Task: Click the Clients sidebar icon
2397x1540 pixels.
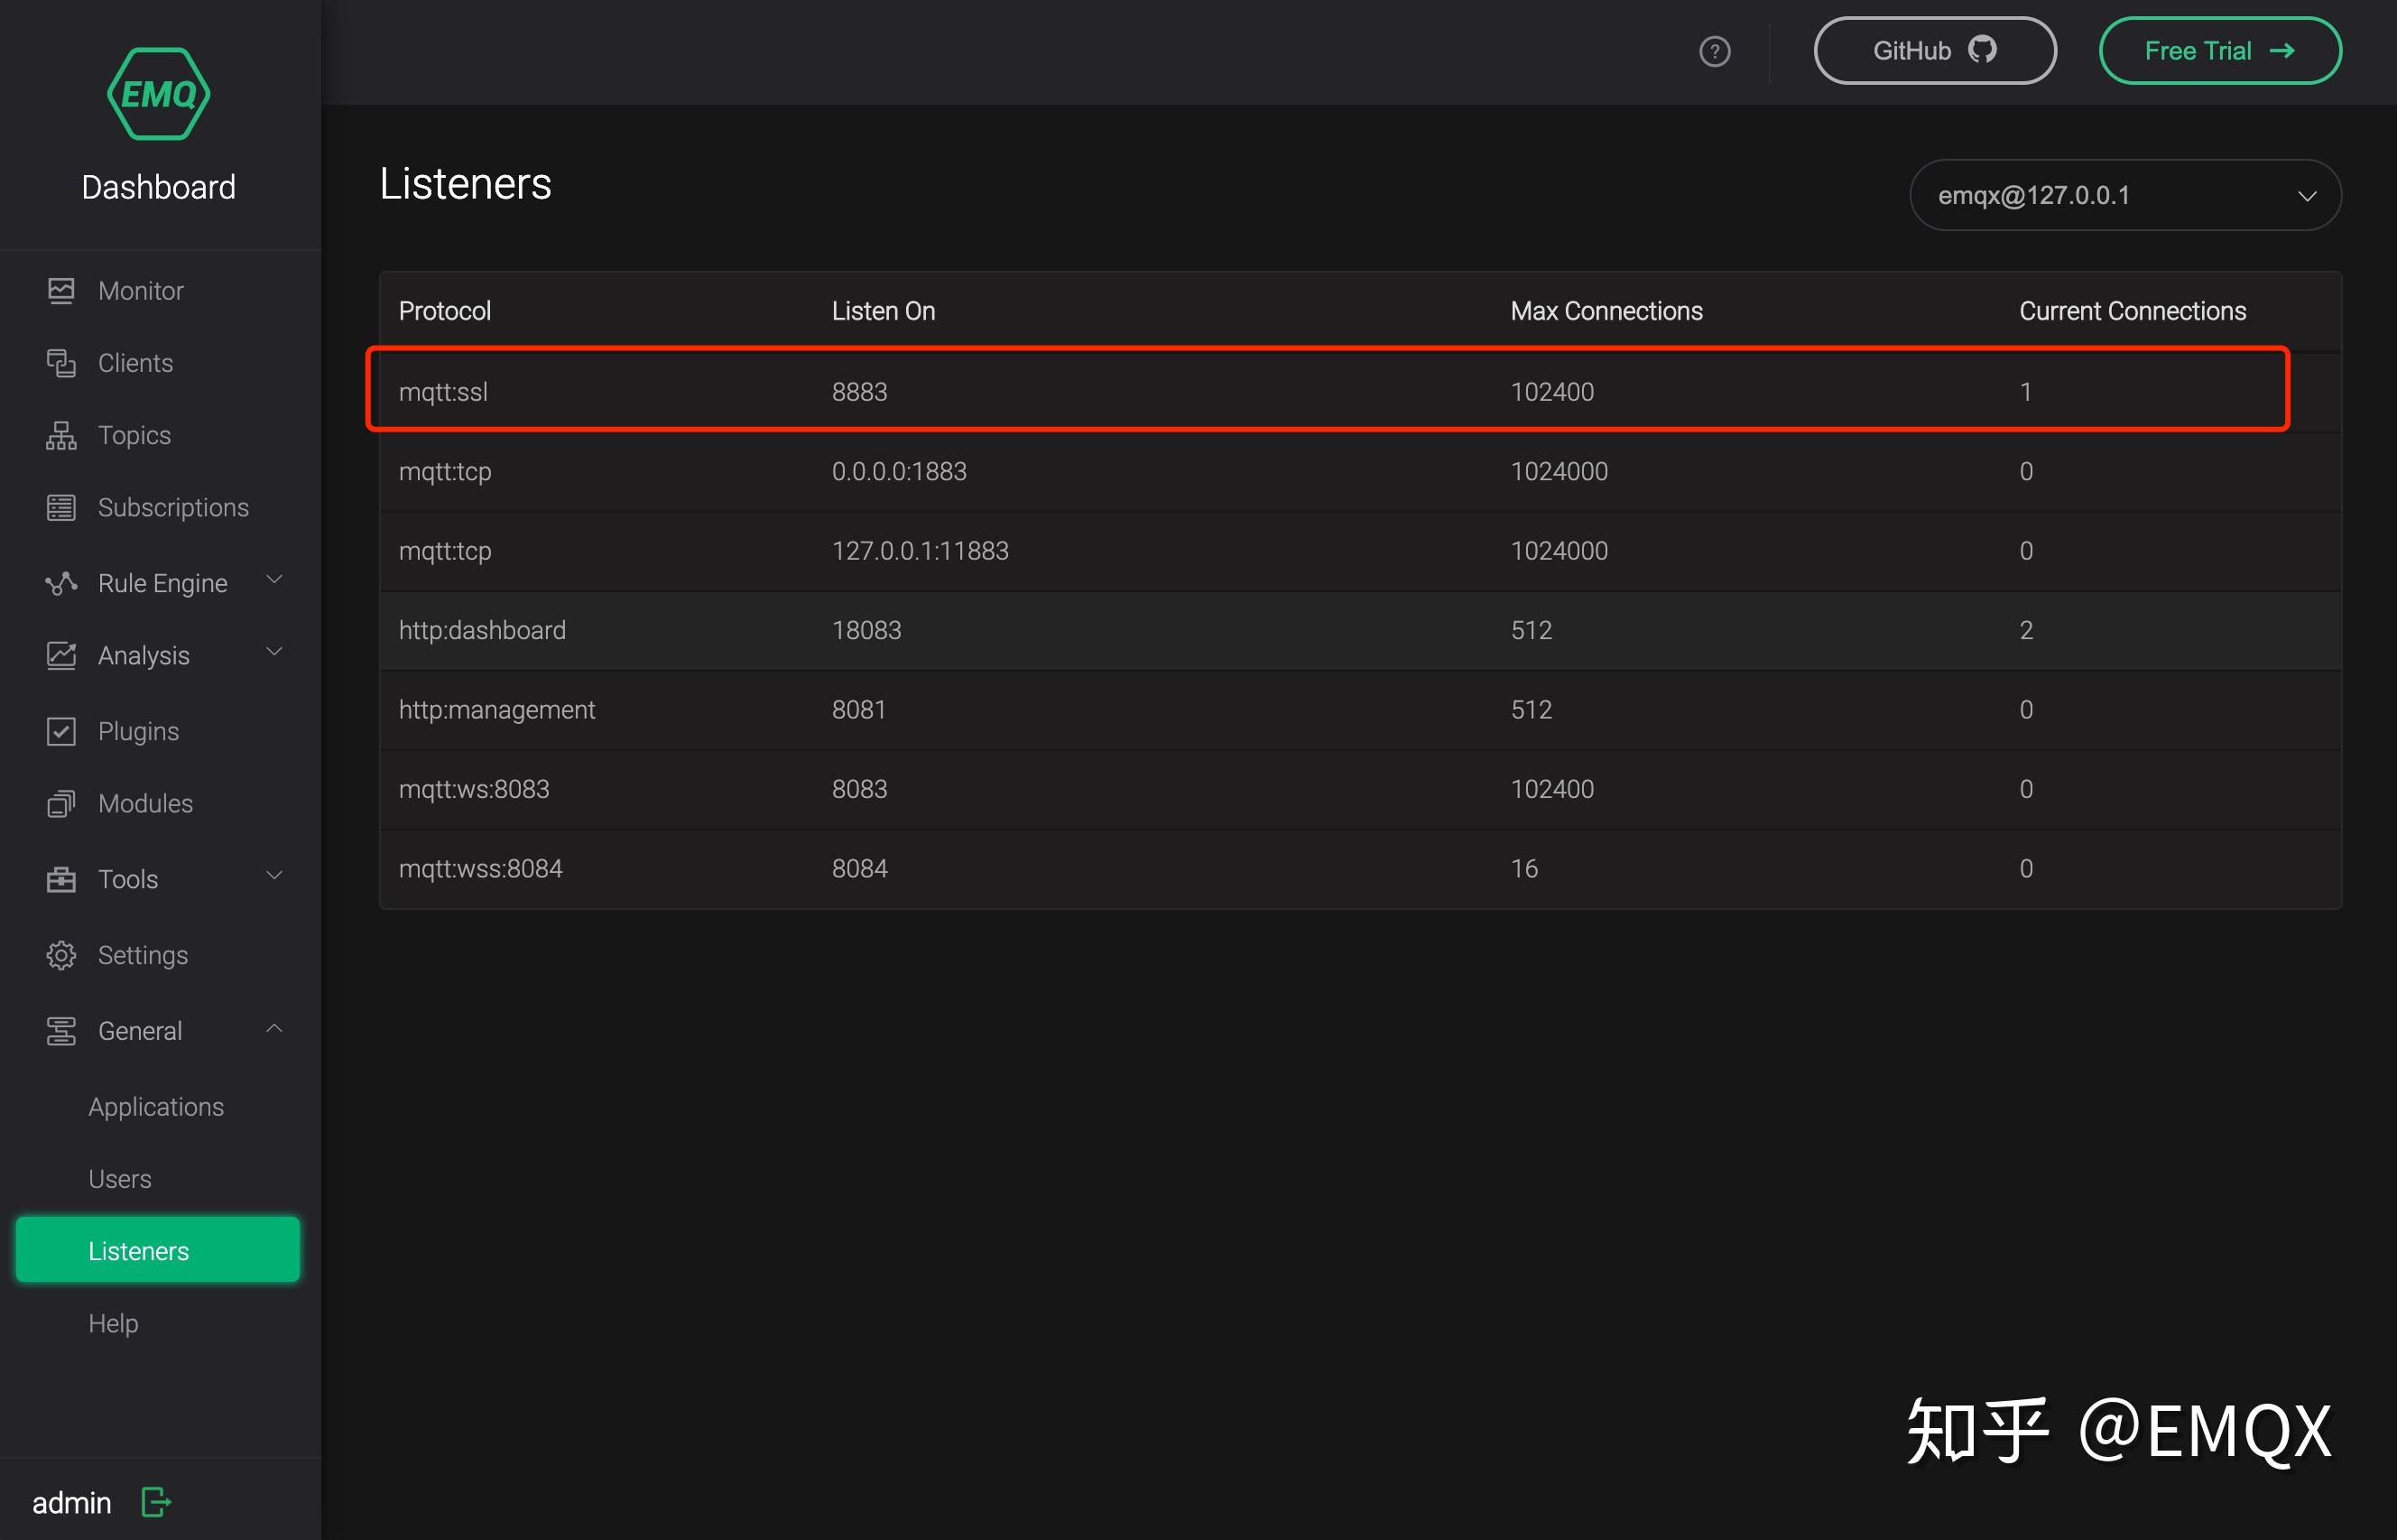Action: (x=61, y=362)
